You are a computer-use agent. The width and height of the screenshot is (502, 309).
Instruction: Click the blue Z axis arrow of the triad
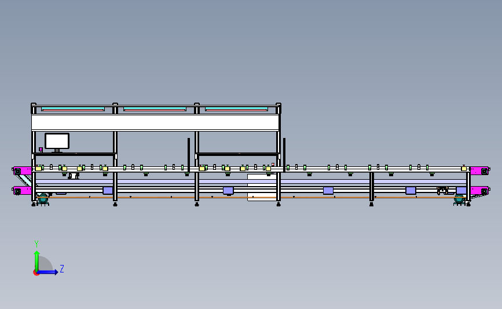pyautogui.click(x=47, y=272)
